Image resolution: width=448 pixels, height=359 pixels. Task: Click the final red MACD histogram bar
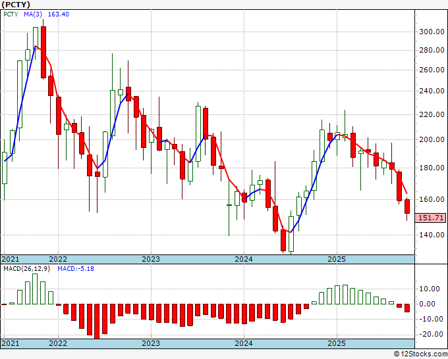(407, 308)
